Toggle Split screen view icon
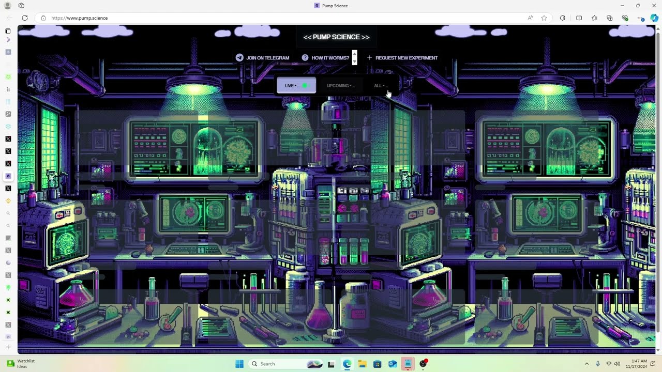 (x=579, y=18)
